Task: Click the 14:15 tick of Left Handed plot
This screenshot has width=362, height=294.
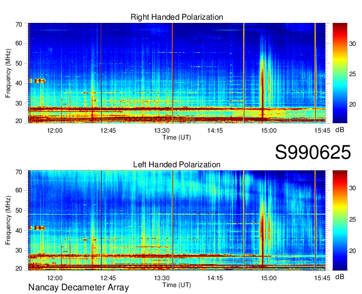Action: 215,278
